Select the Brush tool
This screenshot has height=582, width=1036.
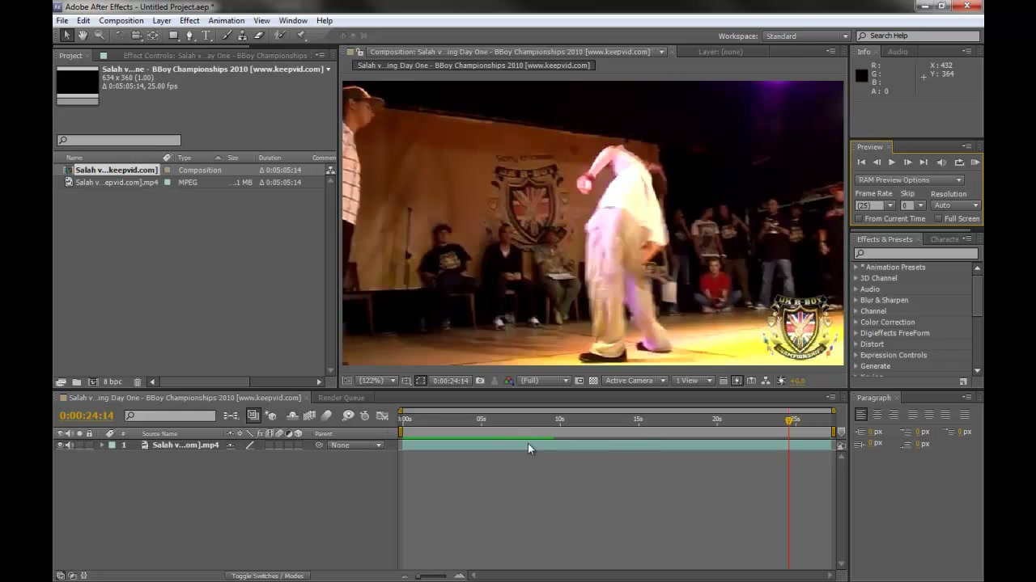coord(226,36)
